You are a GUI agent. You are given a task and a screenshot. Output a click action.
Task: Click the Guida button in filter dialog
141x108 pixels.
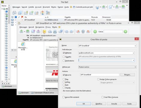tap(129, 104)
